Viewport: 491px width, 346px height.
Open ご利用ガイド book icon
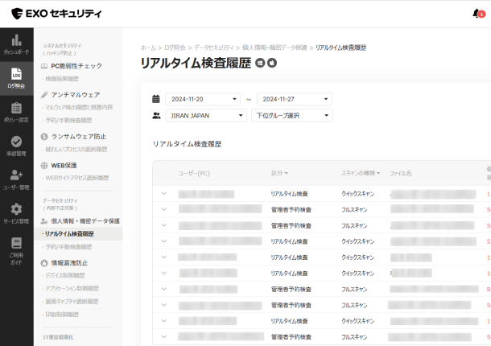coord(16,243)
